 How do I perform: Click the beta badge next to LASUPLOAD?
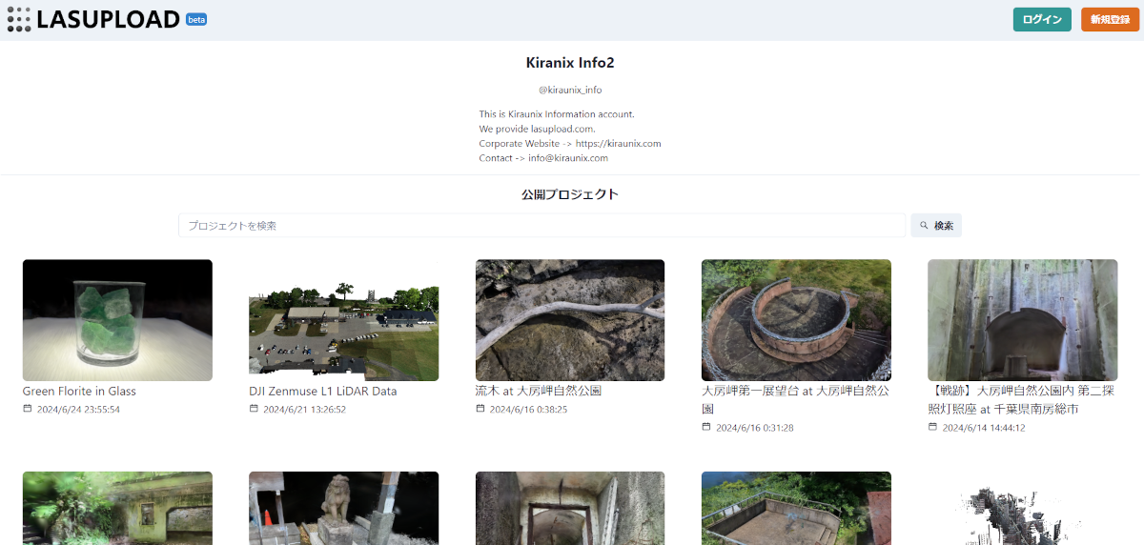pyautogui.click(x=196, y=19)
